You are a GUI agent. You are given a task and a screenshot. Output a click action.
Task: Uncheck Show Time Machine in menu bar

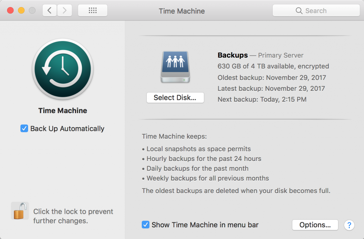pyautogui.click(x=145, y=224)
